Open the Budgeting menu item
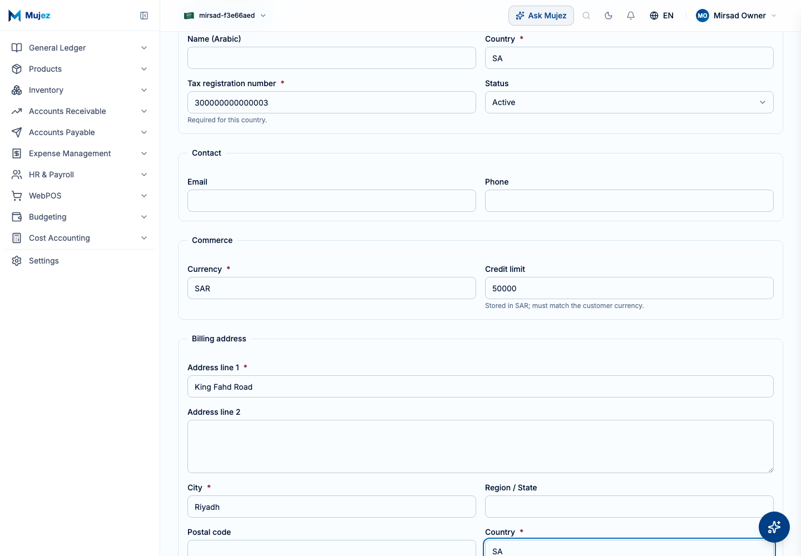 (80, 217)
